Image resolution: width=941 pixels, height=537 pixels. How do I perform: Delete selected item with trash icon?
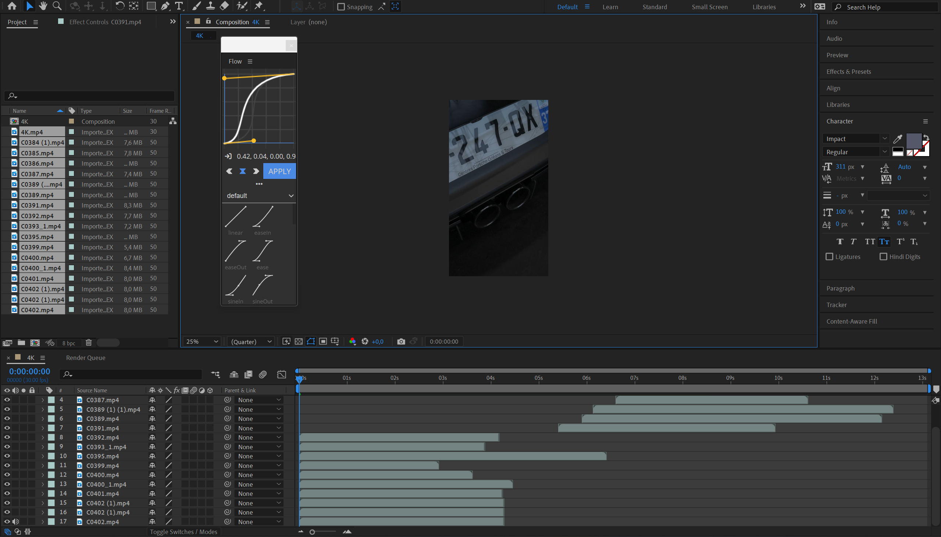pos(89,343)
